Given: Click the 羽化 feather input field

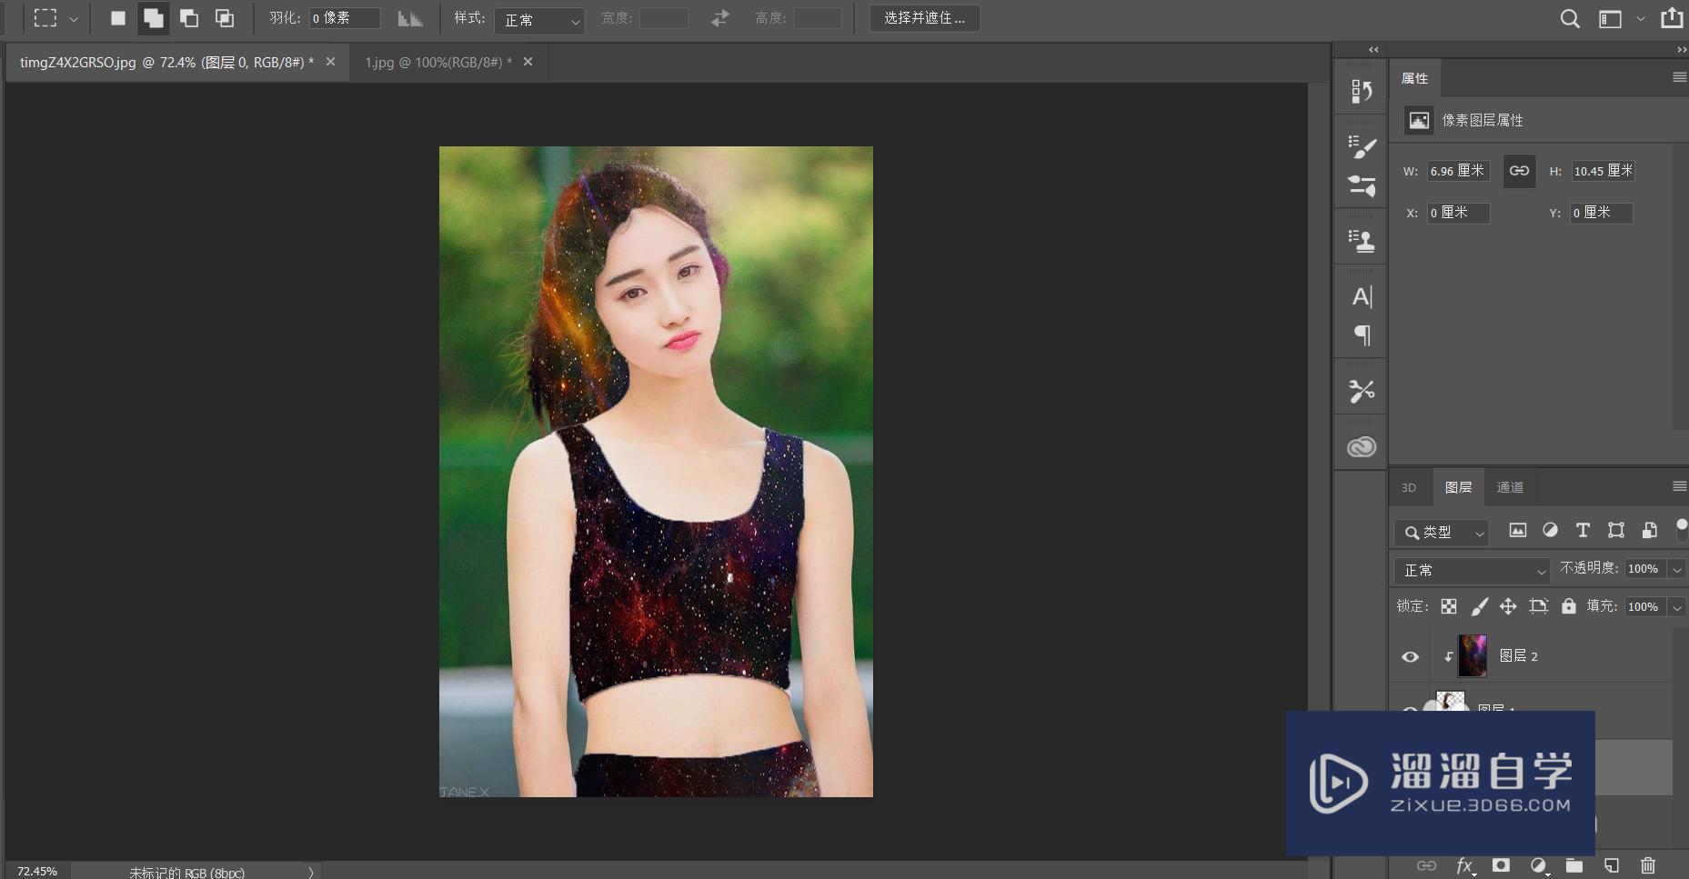Looking at the screenshot, I should point(345,18).
